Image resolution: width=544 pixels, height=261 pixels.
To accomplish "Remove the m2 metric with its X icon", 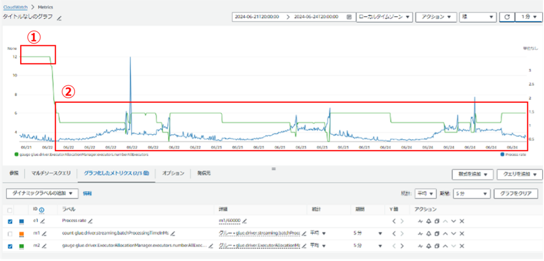I will 462,245.
